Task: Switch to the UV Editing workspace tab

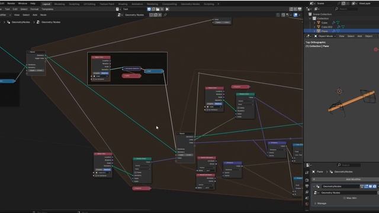Action: [89, 4]
